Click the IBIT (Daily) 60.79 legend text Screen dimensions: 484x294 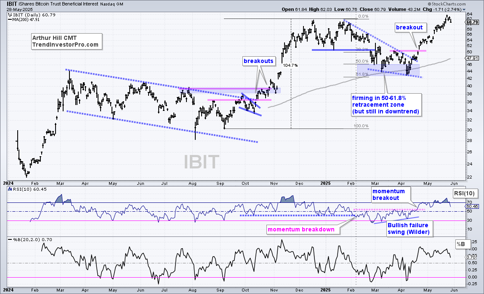point(34,15)
